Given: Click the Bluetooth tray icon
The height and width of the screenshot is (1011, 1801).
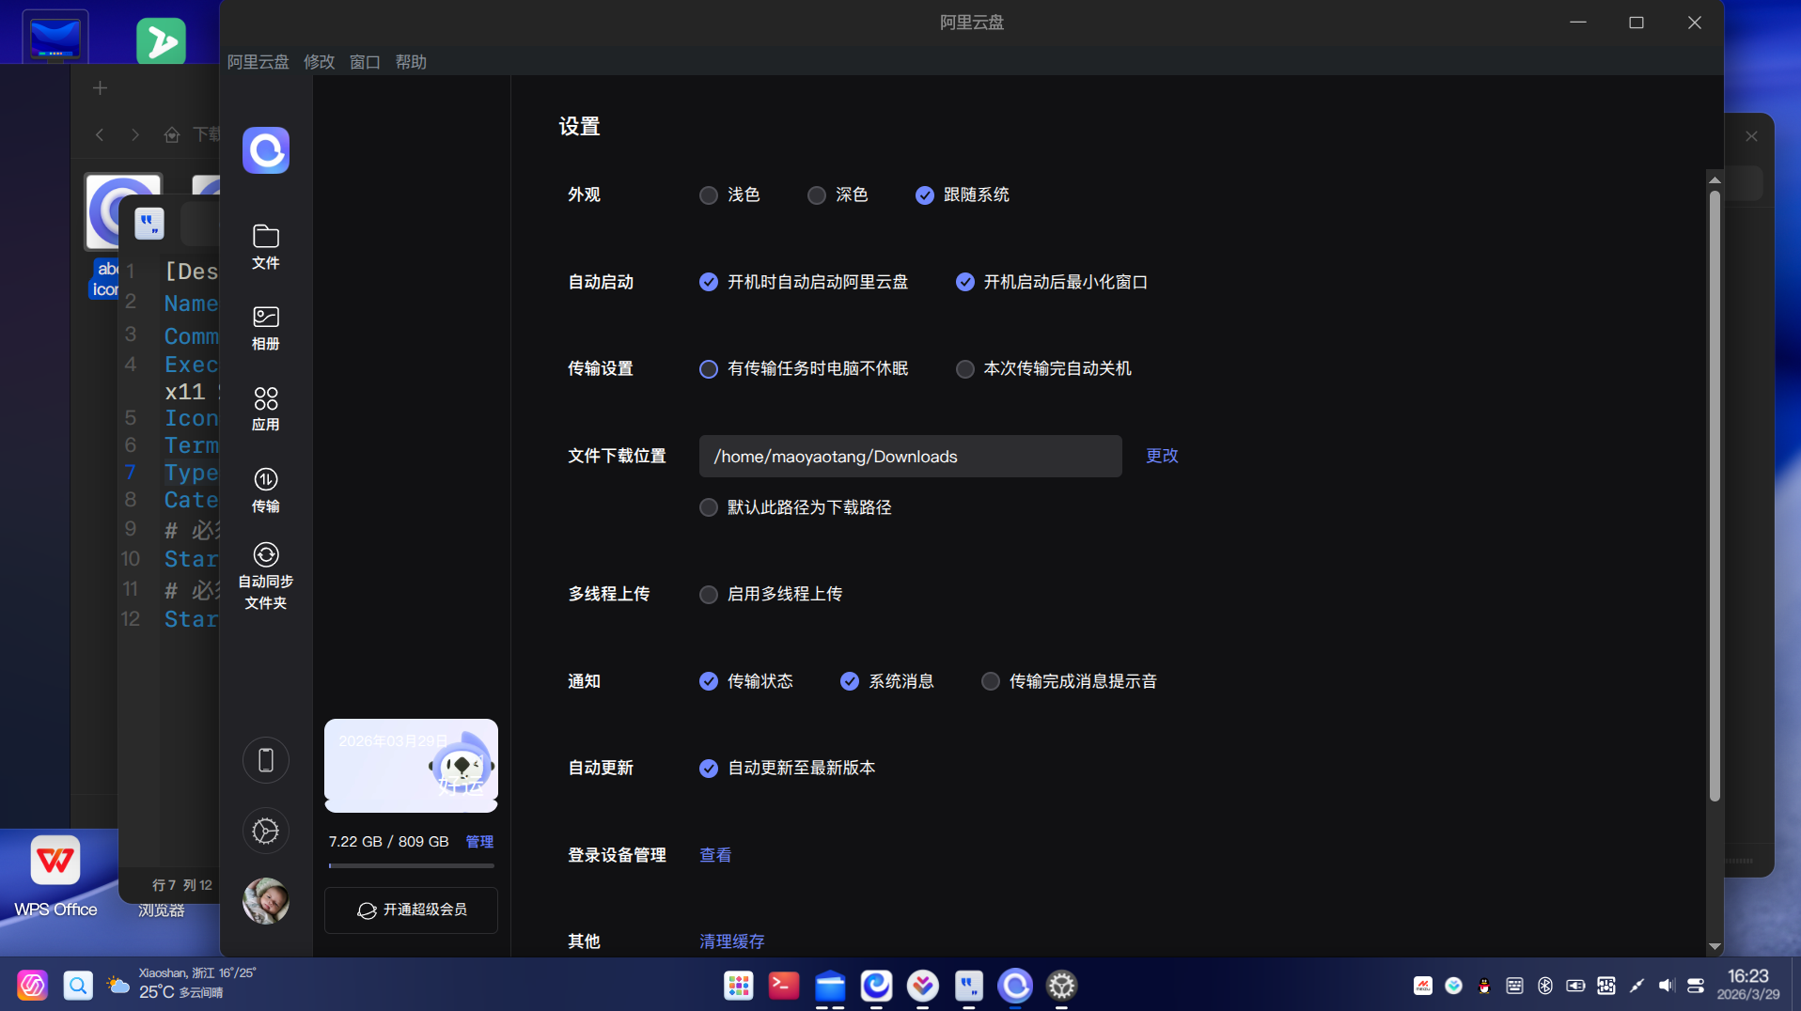Looking at the screenshot, I should pos(1544,986).
